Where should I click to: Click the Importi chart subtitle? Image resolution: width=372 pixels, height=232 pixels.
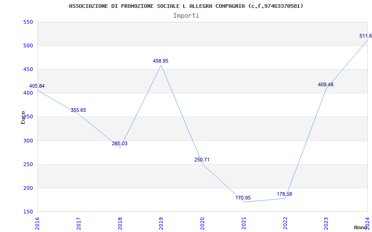[x=186, y=16]
